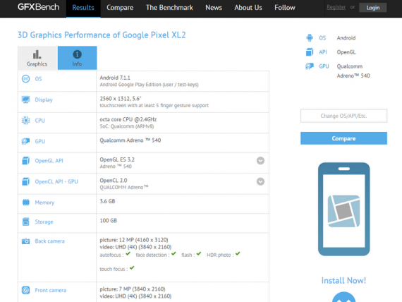Go to the News menu item
Viewport: 402px width, 302px height.
pos(214,8)
